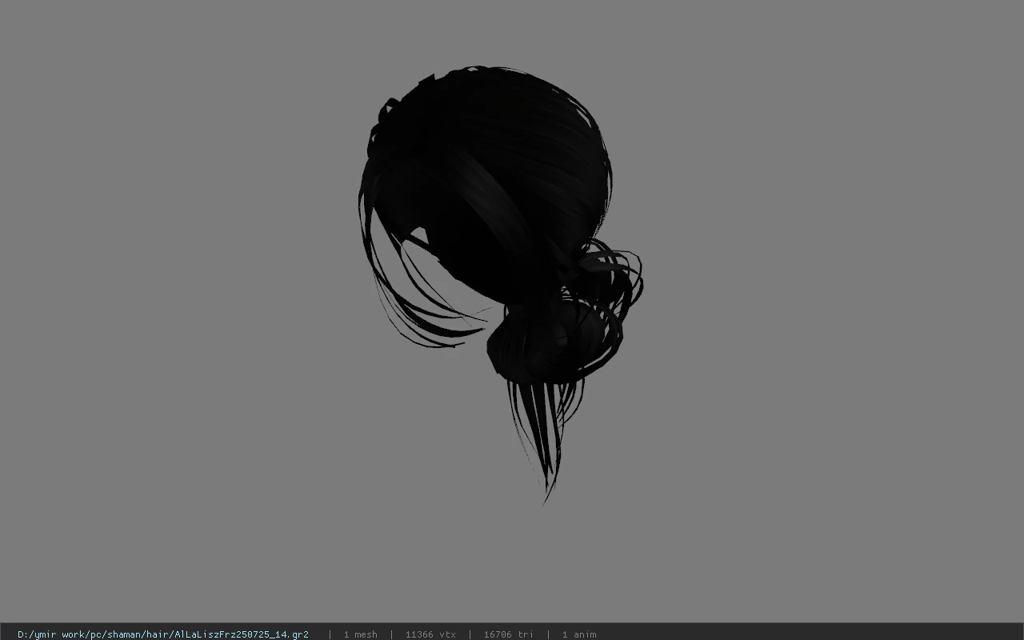
Task: Click the '1 anim' status entry
Action: coord(579,634)
